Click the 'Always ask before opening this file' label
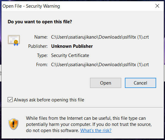Viewport: 165px width, 140px height. coord(49,100)
